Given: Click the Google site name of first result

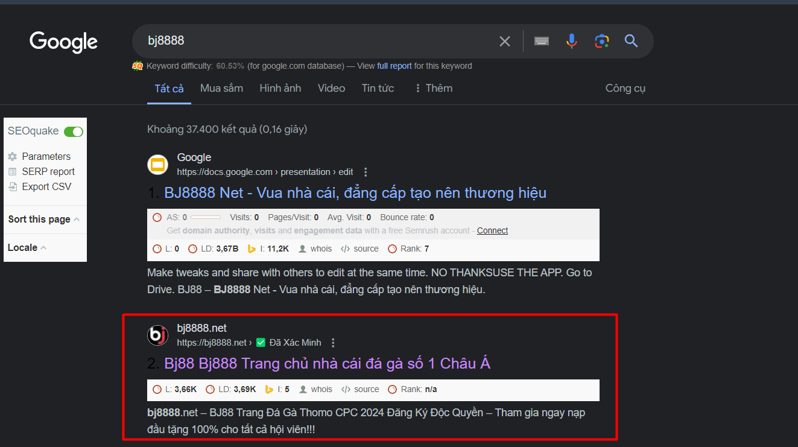Looking at the screenshot, I should pos(194,157).
